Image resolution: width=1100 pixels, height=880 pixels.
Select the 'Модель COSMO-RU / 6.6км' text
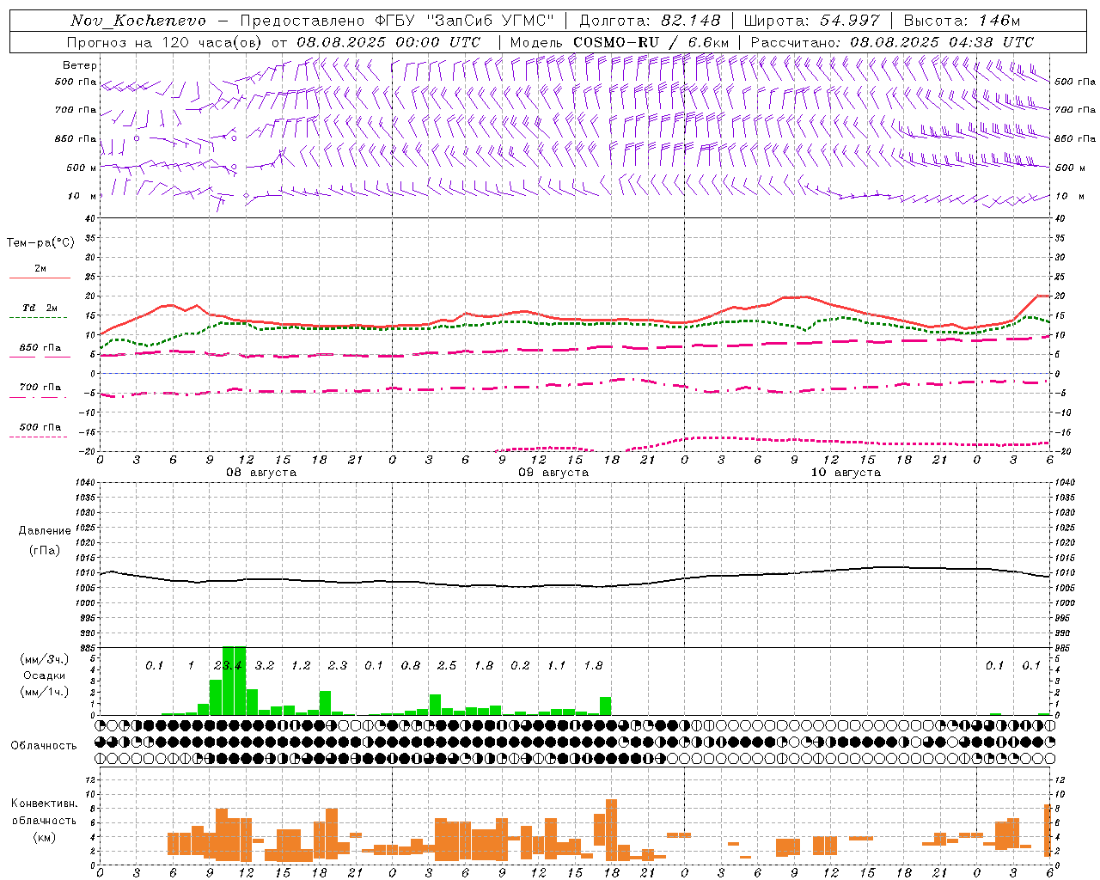(619, 42)
